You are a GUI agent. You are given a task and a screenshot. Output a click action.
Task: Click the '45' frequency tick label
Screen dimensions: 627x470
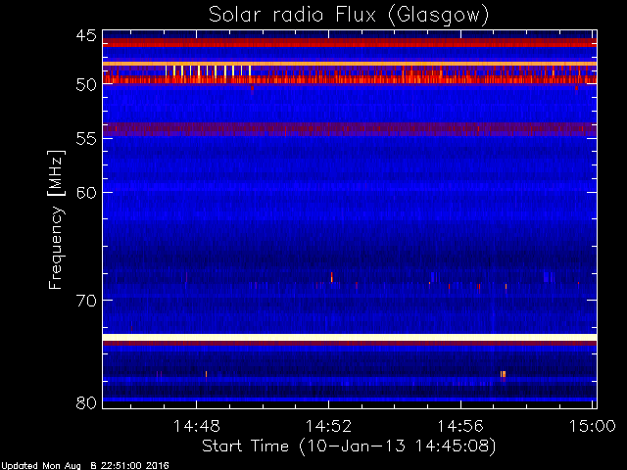(86, 36)
